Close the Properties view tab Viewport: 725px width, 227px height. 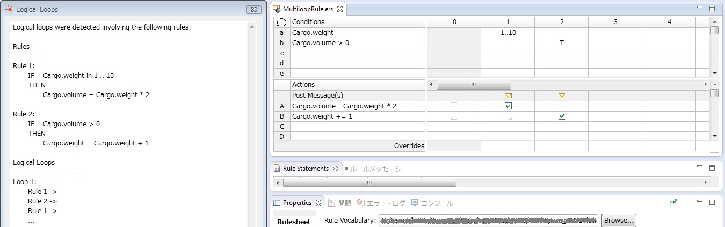coord(318,203)
